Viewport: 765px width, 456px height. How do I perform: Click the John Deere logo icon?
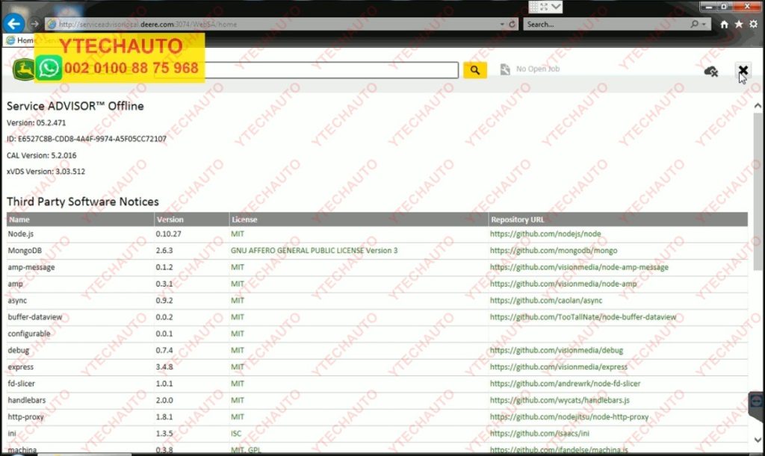tap(23, 69)
